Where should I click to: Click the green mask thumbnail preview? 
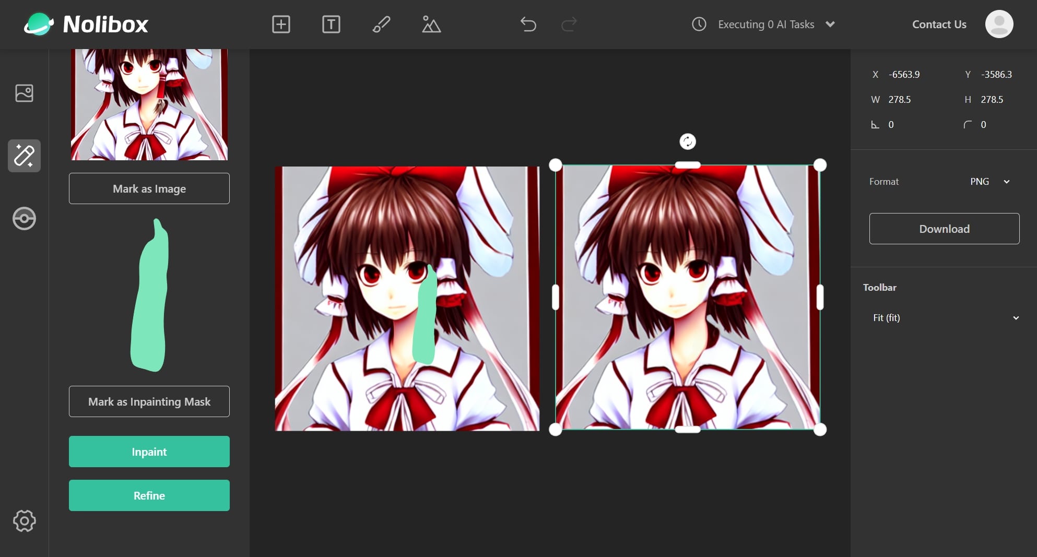coord(149,295)
